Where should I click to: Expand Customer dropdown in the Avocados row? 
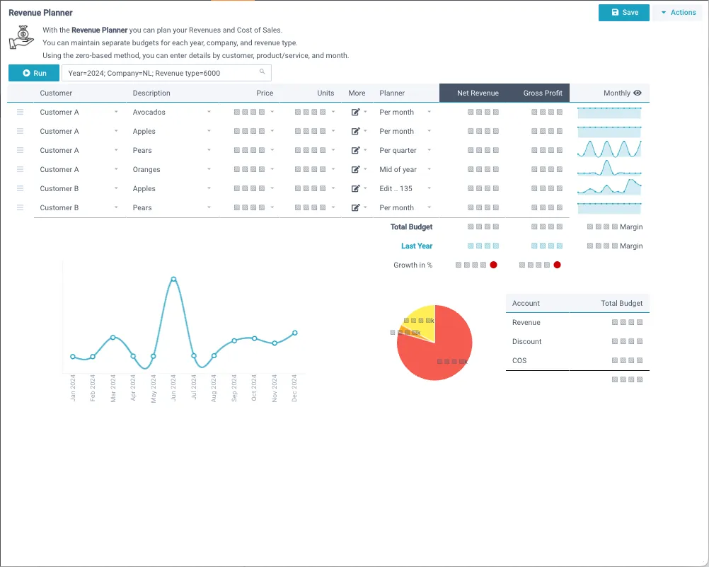pyautogui.click(x=116, y=112)
